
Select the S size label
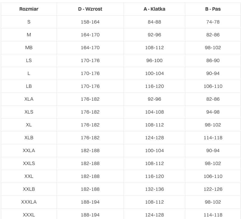coord(29,22)
